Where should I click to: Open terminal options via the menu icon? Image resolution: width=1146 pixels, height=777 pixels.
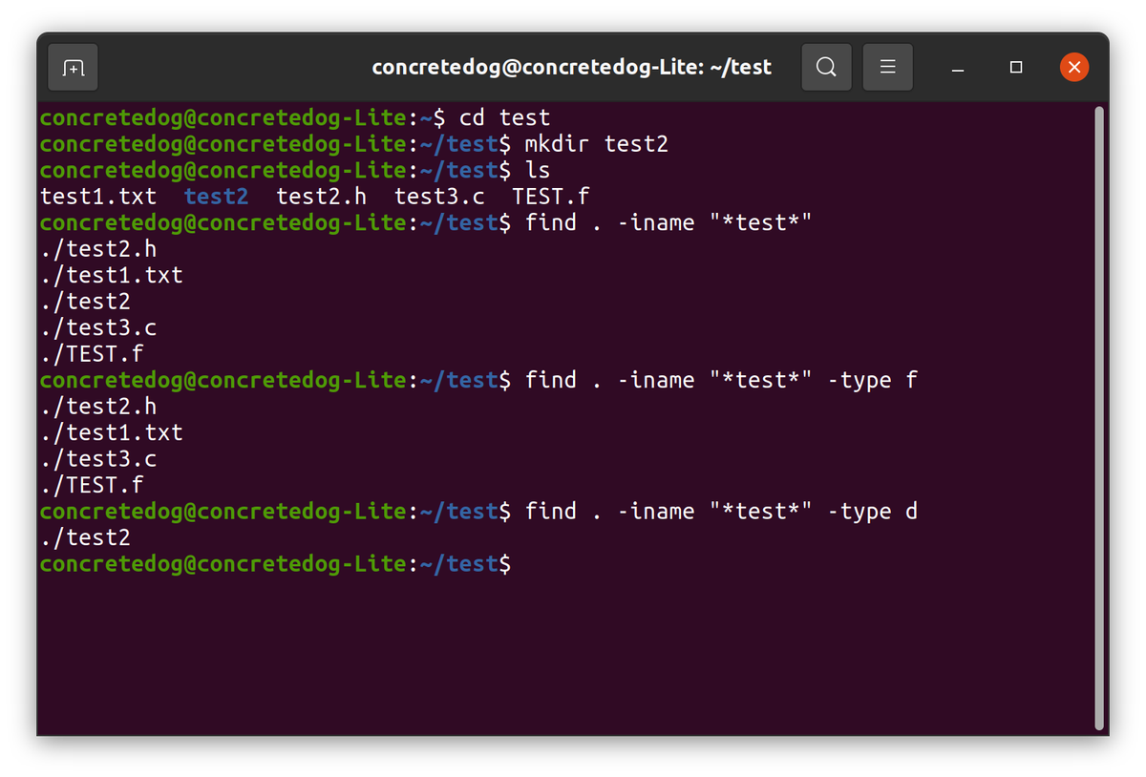point(887,67)
